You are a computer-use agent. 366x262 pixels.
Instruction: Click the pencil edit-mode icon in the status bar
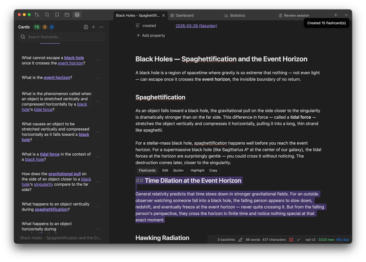240,240
